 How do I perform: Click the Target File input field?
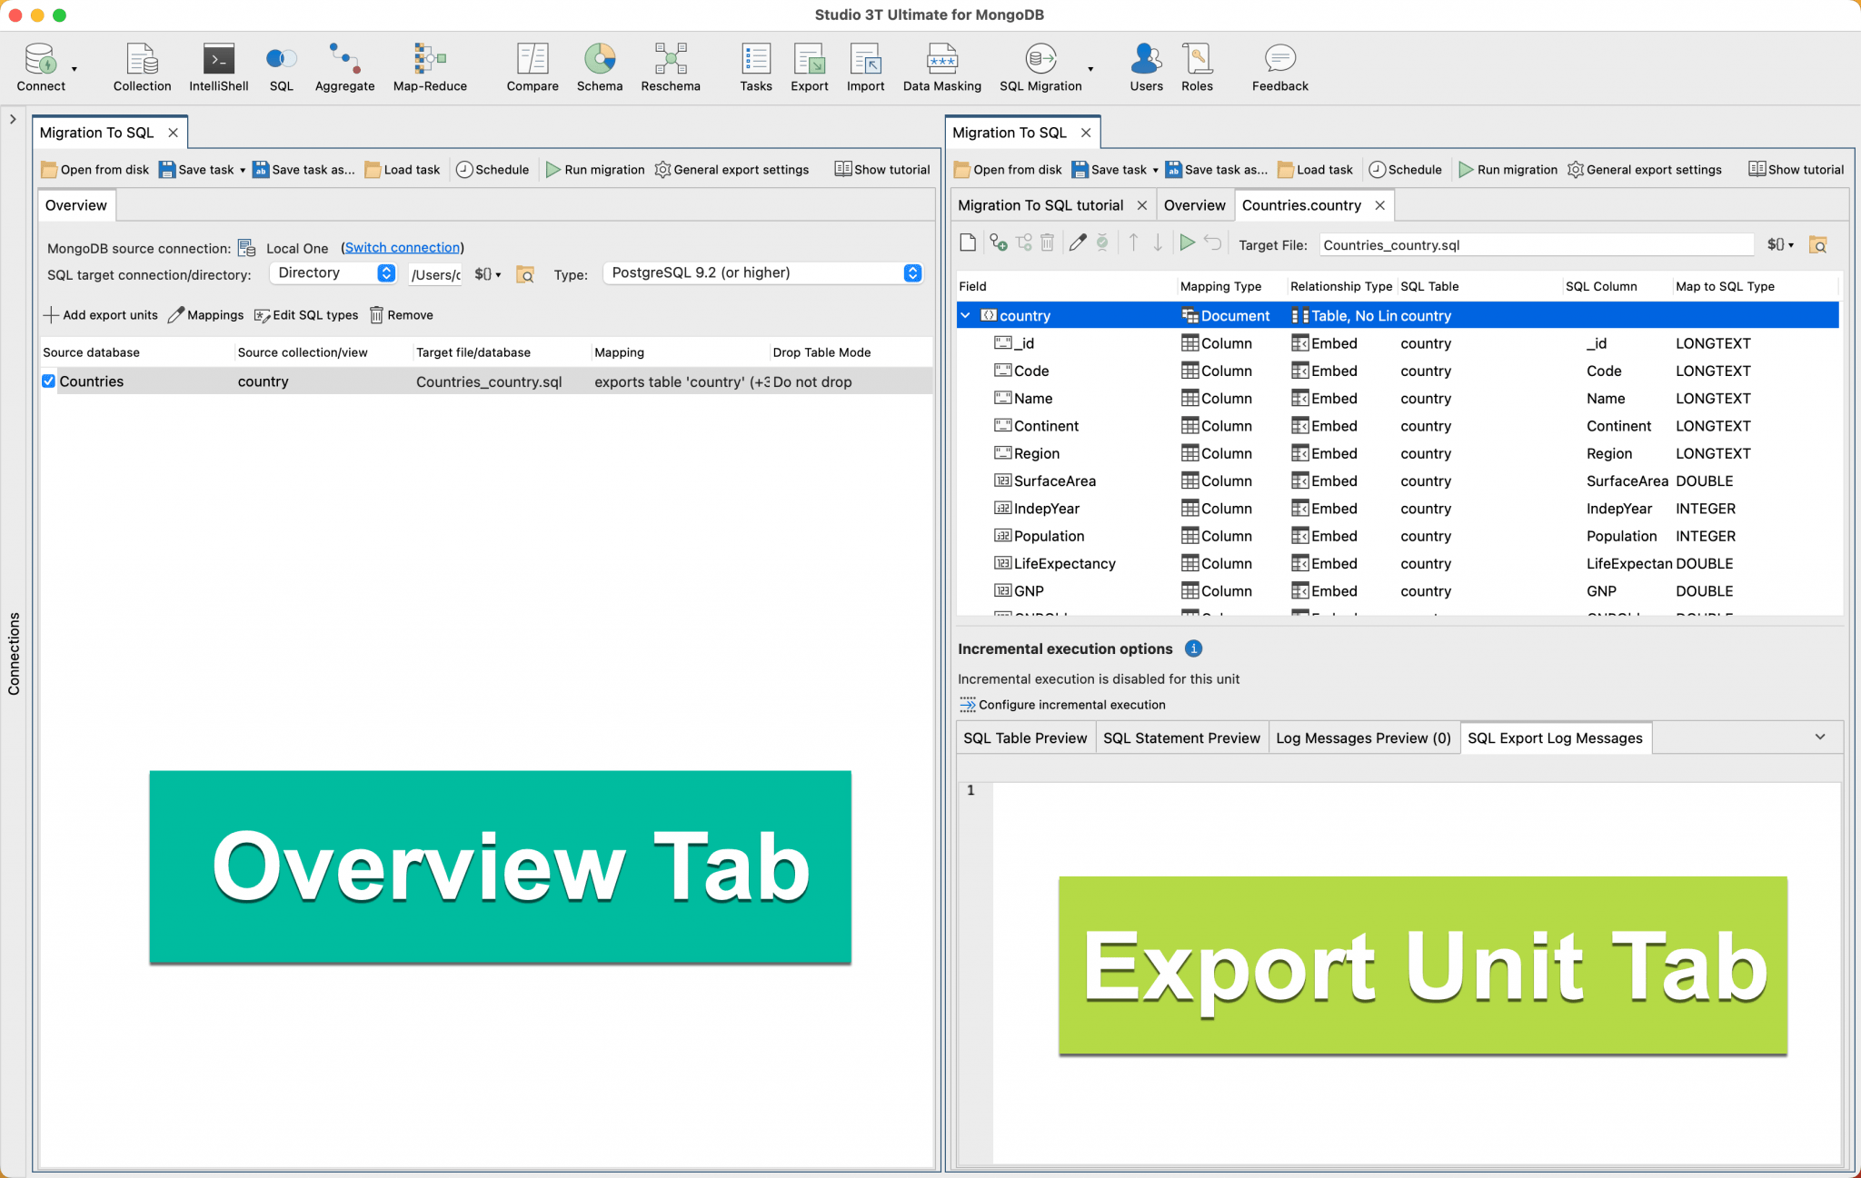(x=1536, y=245)
